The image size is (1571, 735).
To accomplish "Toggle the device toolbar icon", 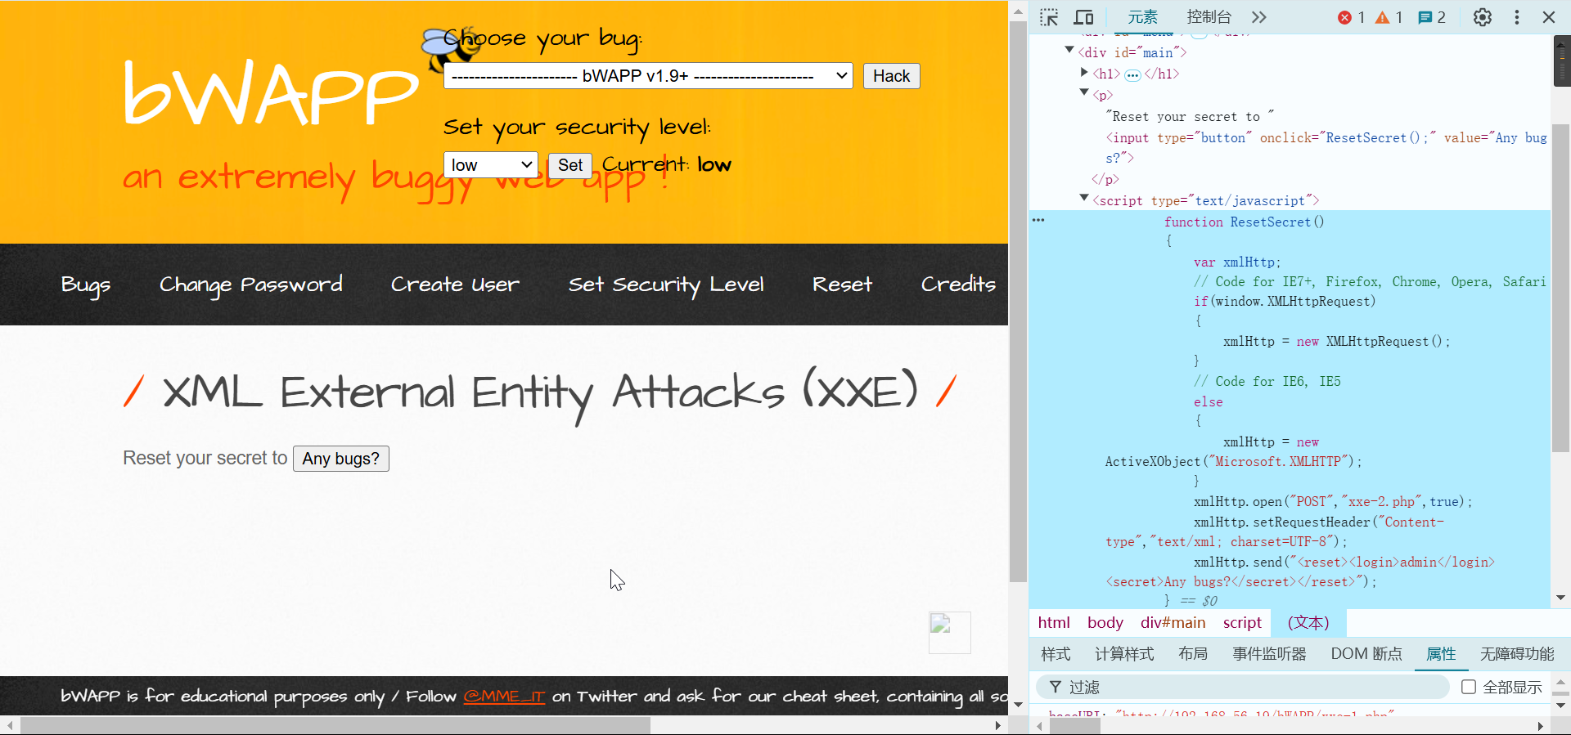I will 1083,17.
